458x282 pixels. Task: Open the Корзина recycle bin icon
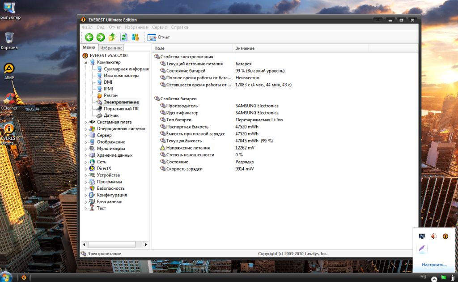point(9,41)
